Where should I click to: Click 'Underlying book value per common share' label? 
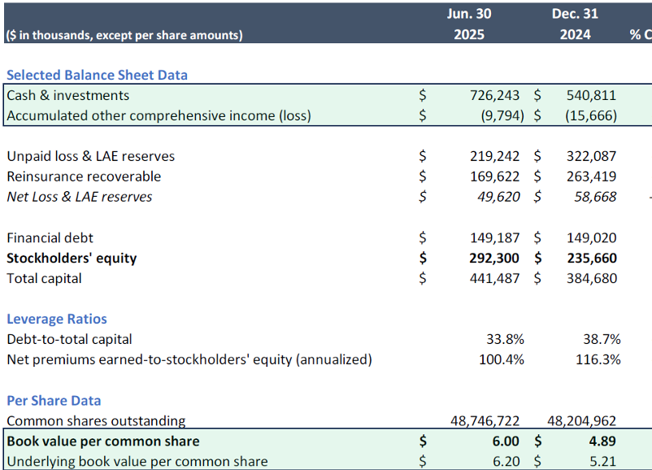(x=137, y=462)
